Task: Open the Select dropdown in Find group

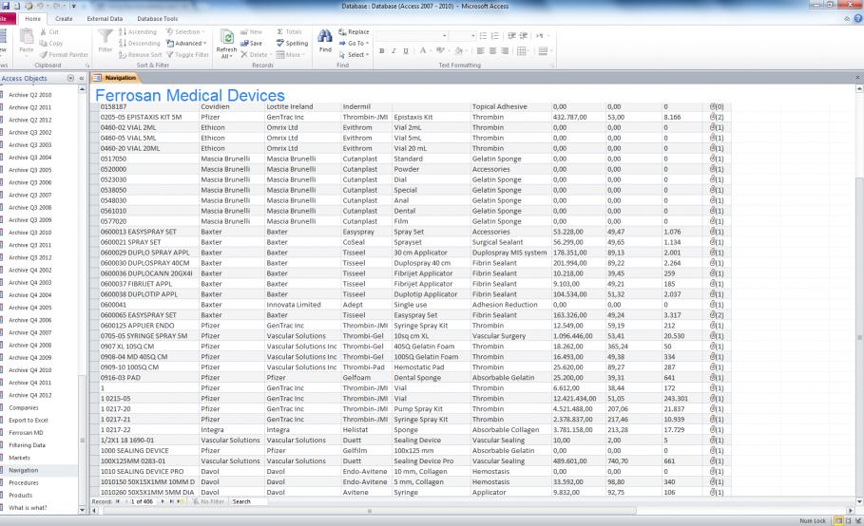Action: click(354, 55)
